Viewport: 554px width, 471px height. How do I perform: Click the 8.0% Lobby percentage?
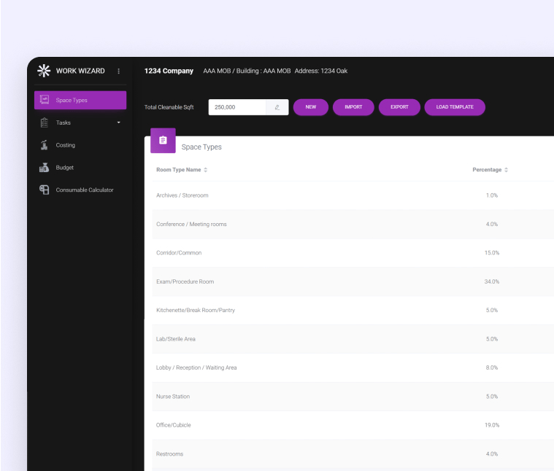point(492,367)
